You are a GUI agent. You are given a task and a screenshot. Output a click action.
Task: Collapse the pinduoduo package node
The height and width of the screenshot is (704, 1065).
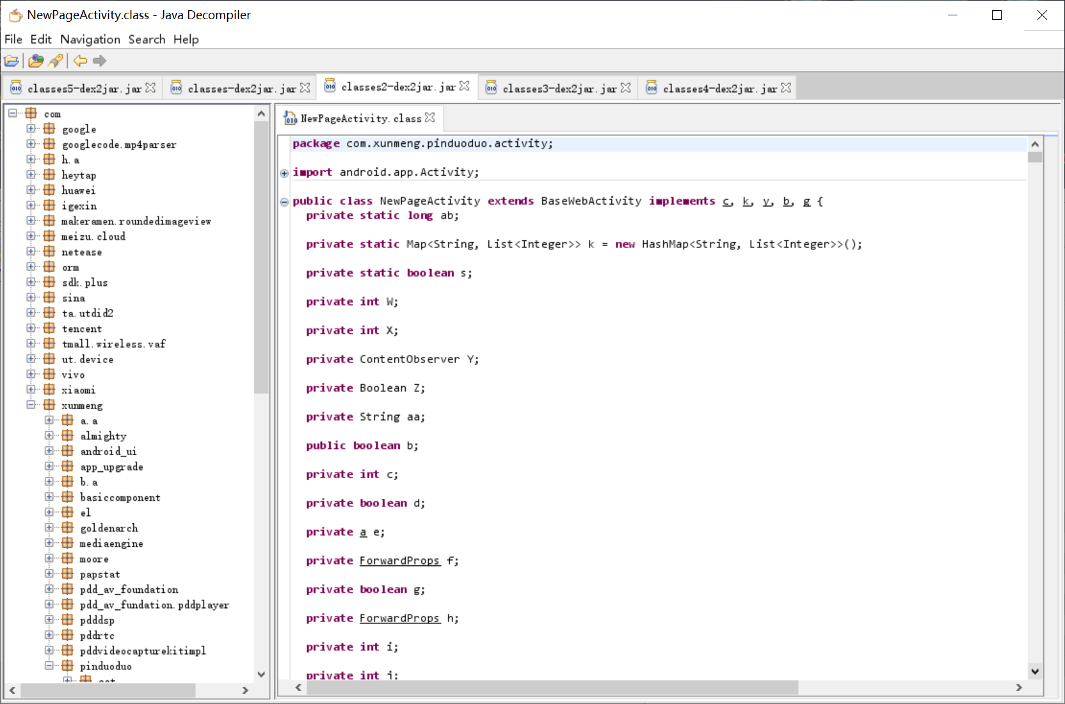pos(49,666)
